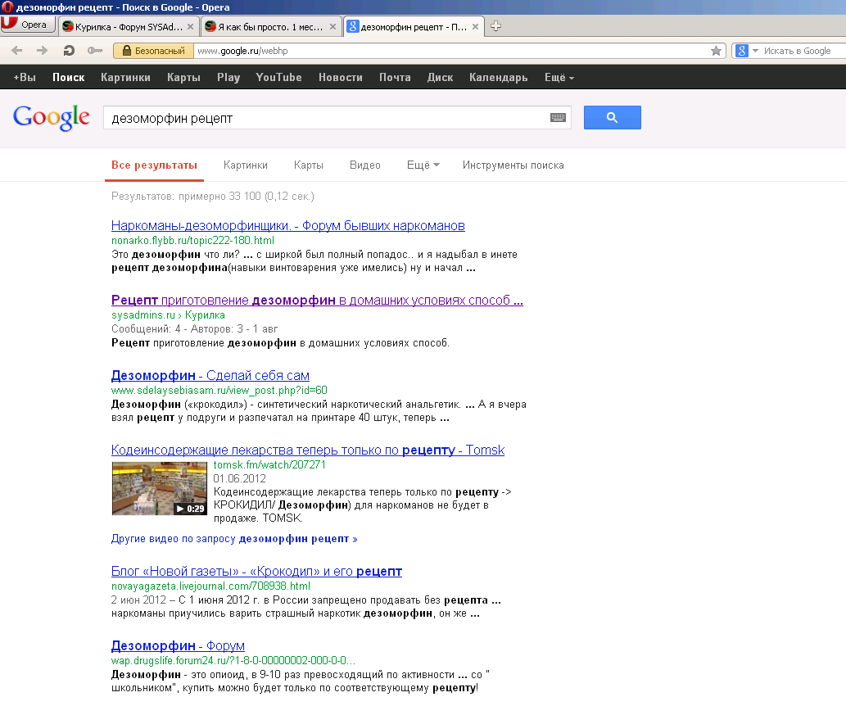Viewport: 846px width, 706px height.
Task: Switch to Видео results filter
Action: (x=365, y=165)
